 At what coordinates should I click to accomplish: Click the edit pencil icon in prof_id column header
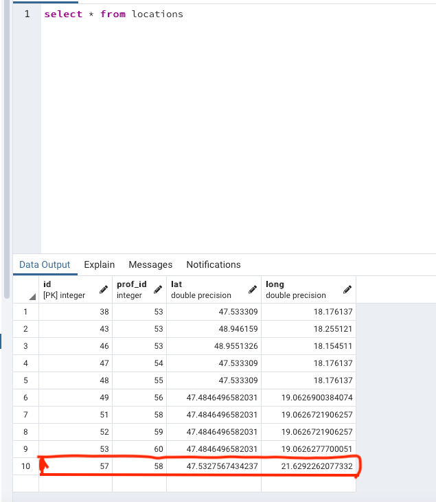click(x=158, y=290)
